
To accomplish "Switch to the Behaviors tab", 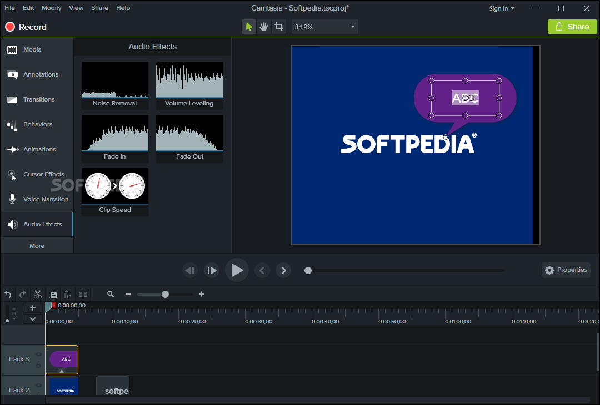I will tap(37, 124).
